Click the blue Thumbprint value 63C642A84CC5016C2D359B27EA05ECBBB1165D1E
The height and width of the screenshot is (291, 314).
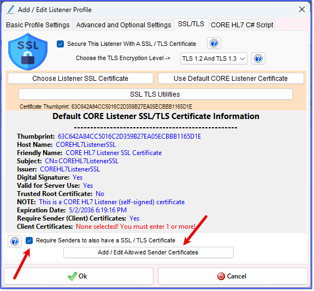click(129, 136)
